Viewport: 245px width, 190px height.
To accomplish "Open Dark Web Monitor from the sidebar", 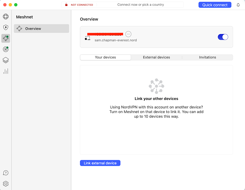I will pyautogui.click(x=6, y=49).
